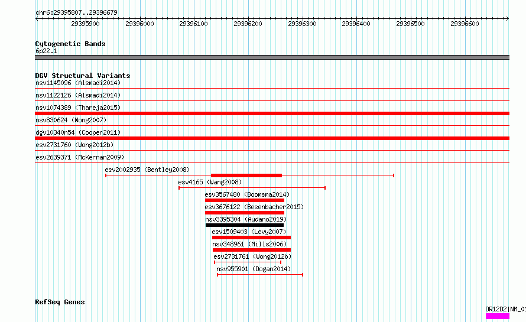Viewport: 526px width, 322px height.
Task: Click ruler position 29396200
Action: pyautogui.click(x=248, y=24)
